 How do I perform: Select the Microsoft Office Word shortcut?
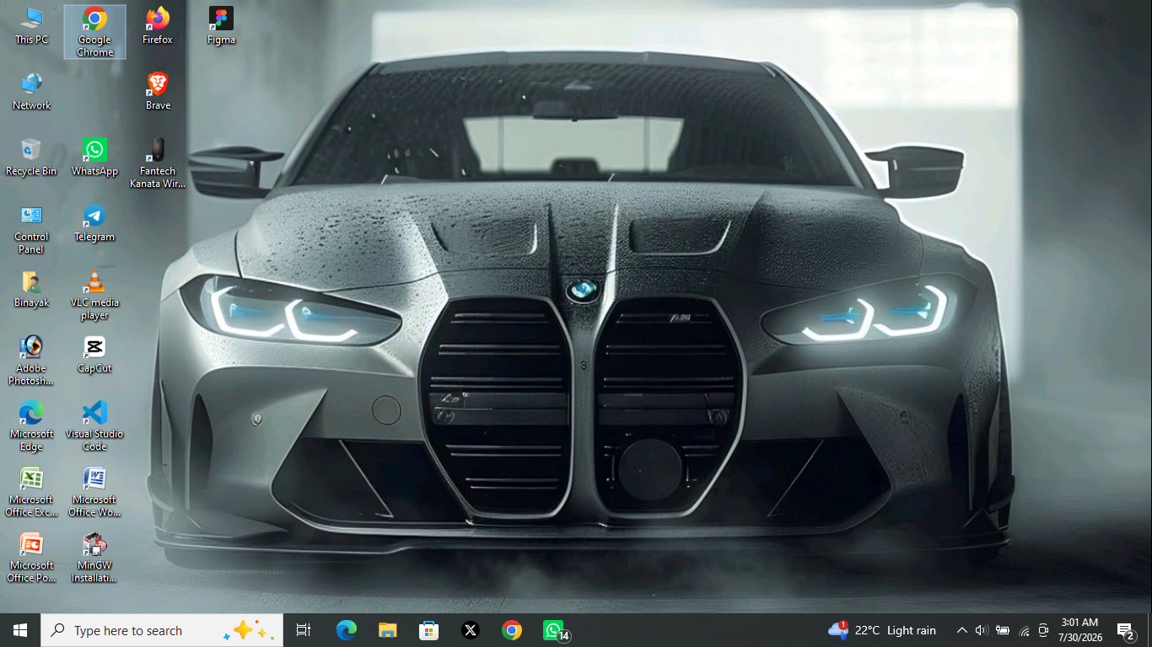click(94, 492)
